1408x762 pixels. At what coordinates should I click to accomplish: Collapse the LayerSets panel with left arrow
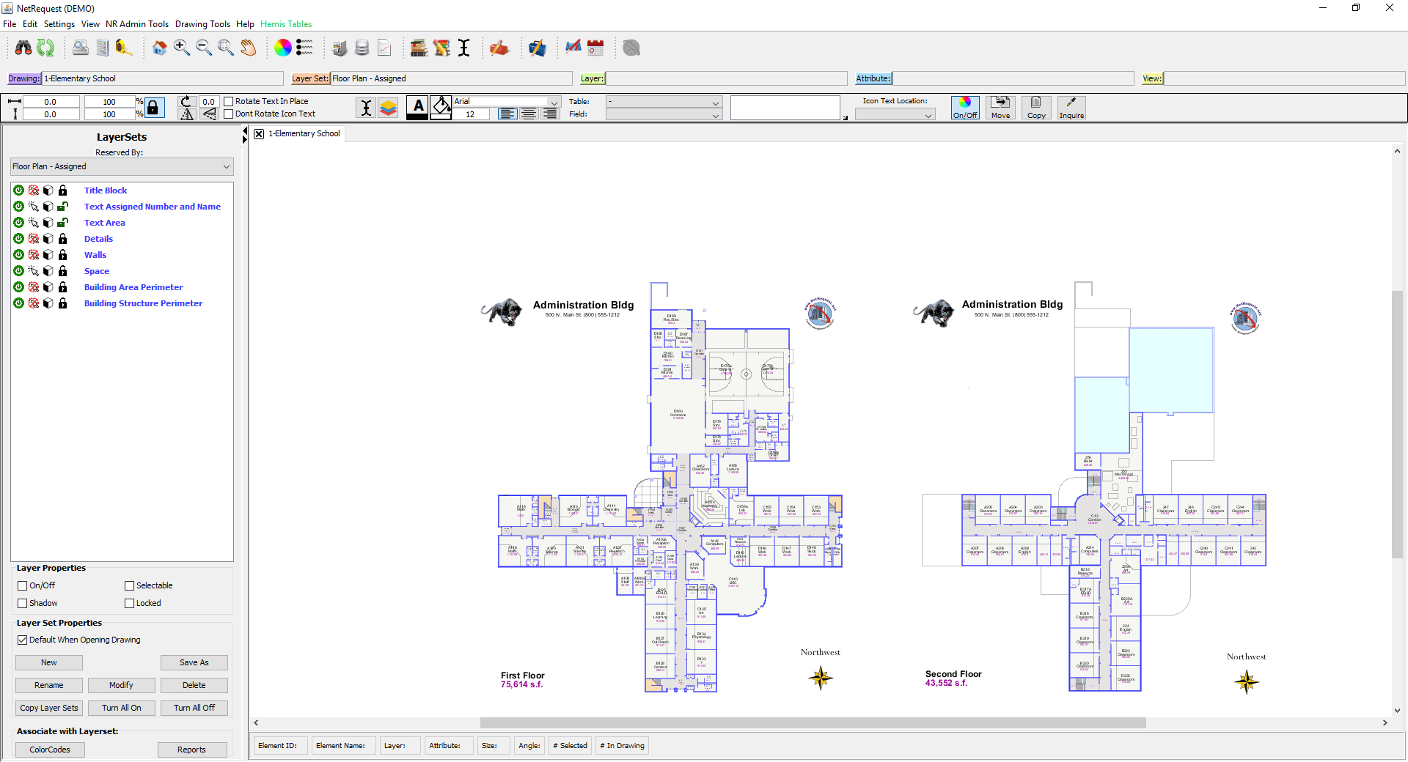coord(245,131)
